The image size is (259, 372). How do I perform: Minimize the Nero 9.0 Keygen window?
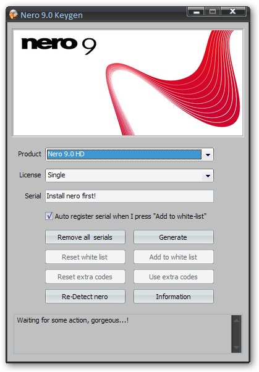(x=196, y=11)
